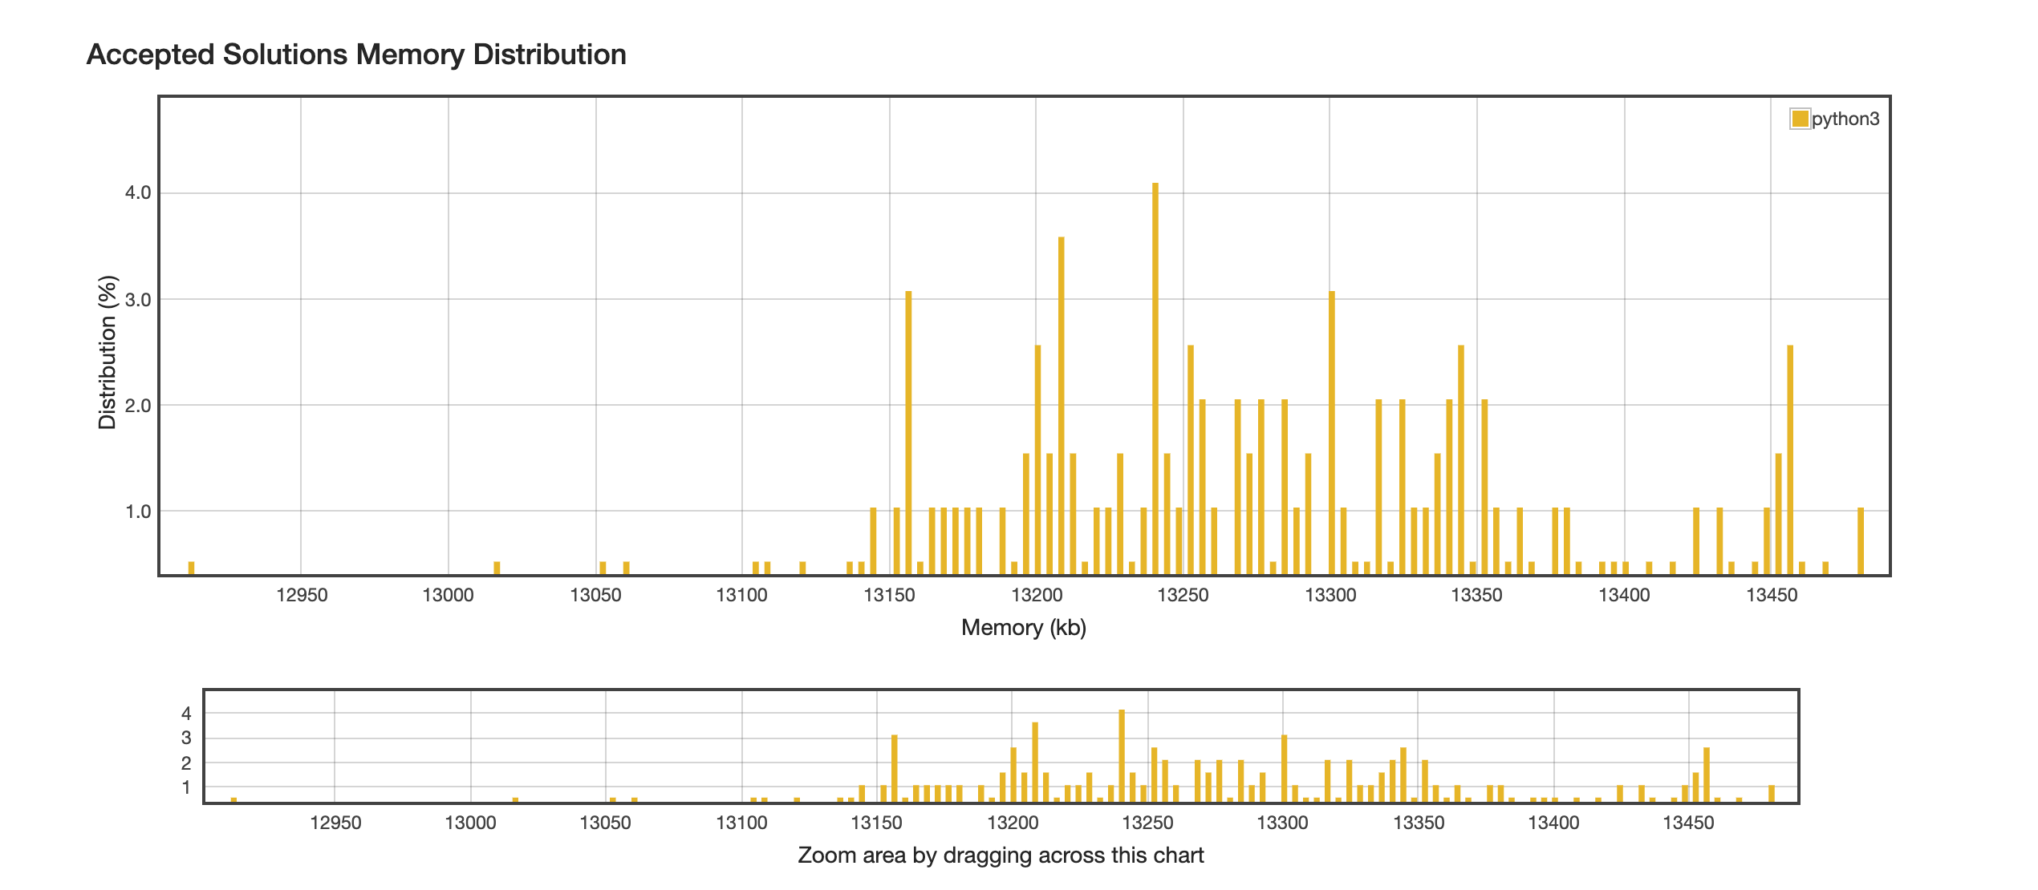Click the Accepted Solutions Memory Distribution title
This screenshot has height=890, width=2038.
356,55
